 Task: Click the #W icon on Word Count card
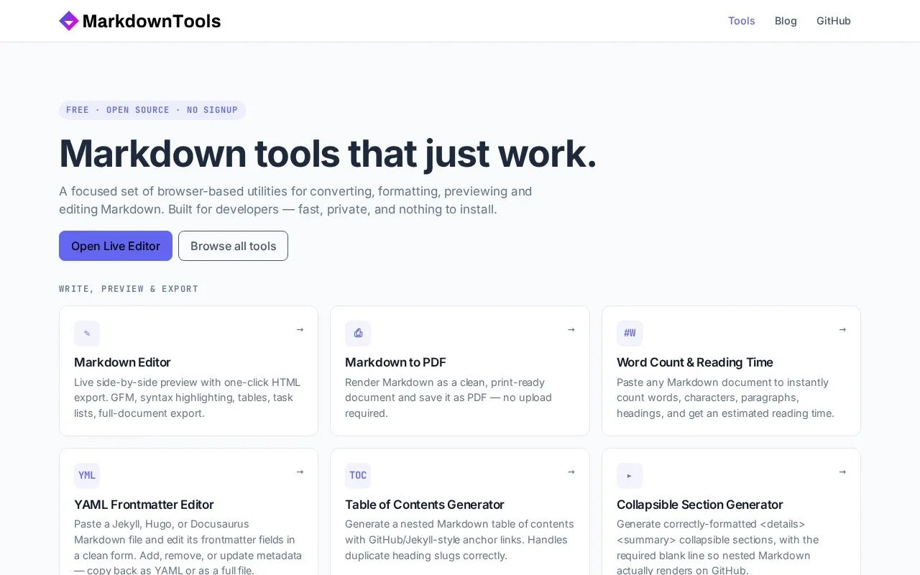pyautogui.click(x=630, y=333)
